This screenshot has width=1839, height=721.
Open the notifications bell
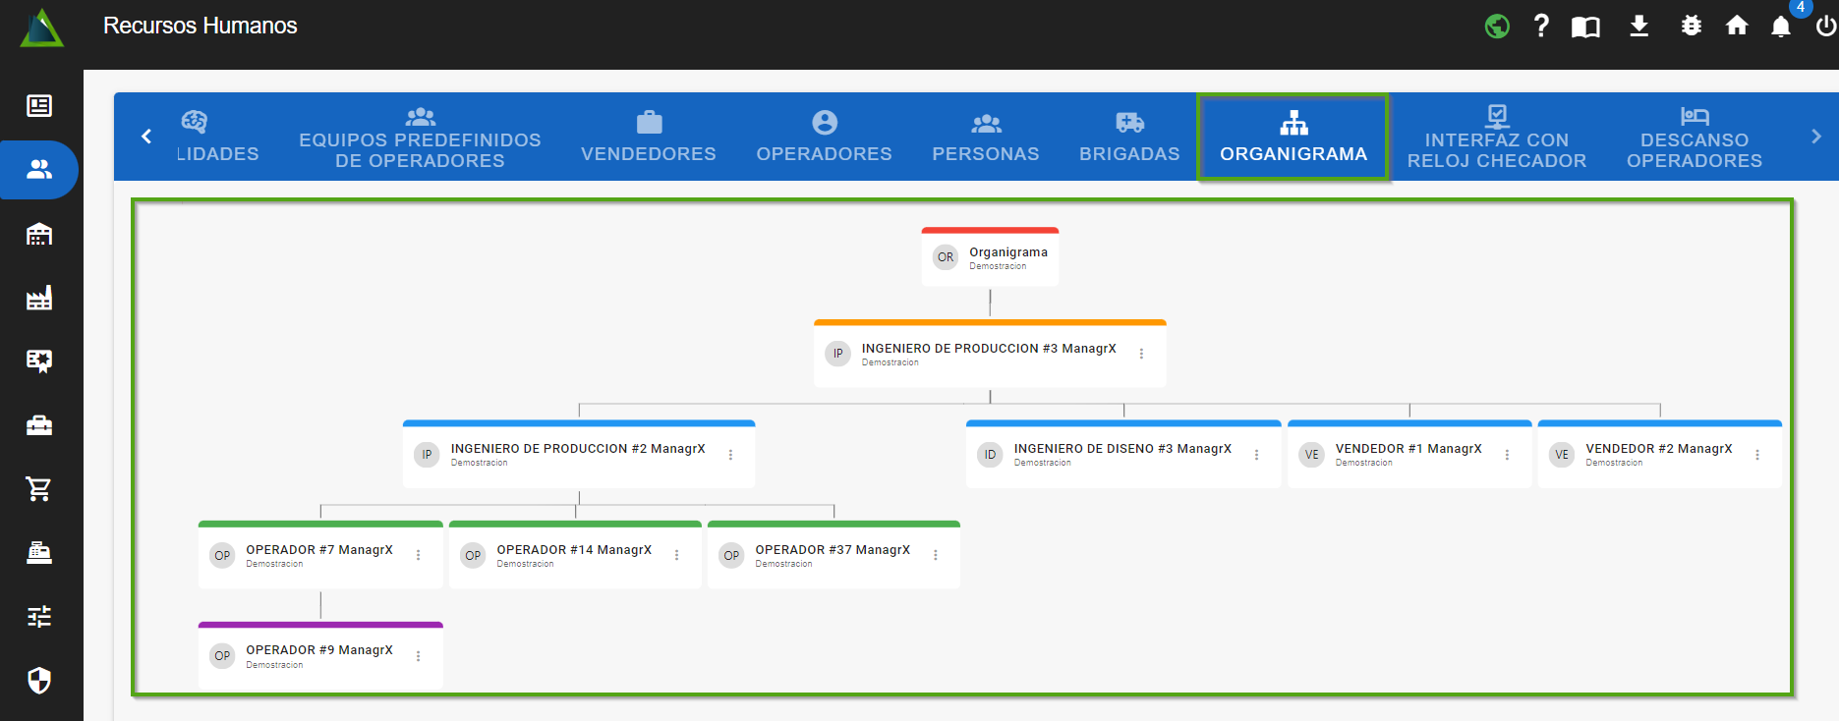[x=1780, y=27]
